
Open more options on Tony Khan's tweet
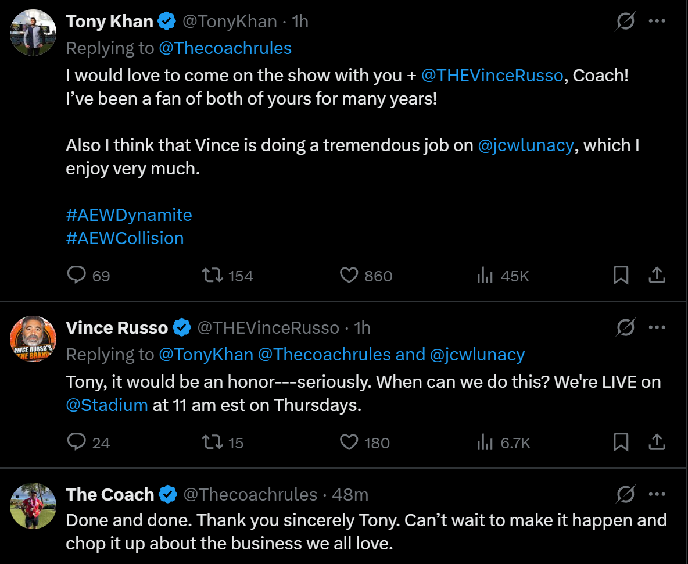tap(657, 22)
